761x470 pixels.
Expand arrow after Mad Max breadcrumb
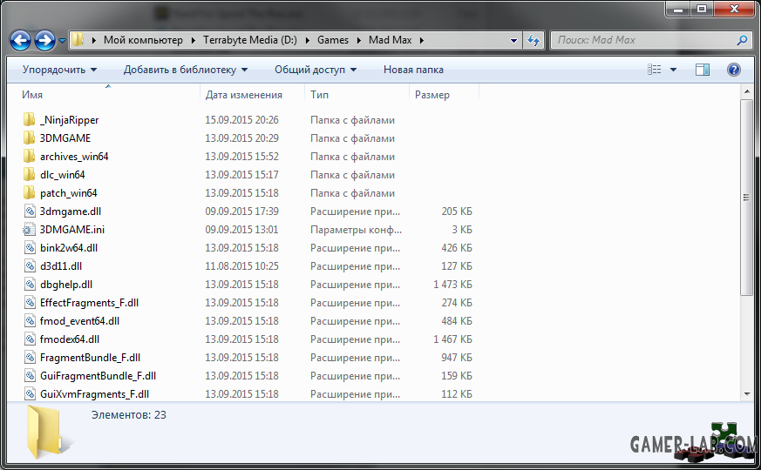coord(421,40)
